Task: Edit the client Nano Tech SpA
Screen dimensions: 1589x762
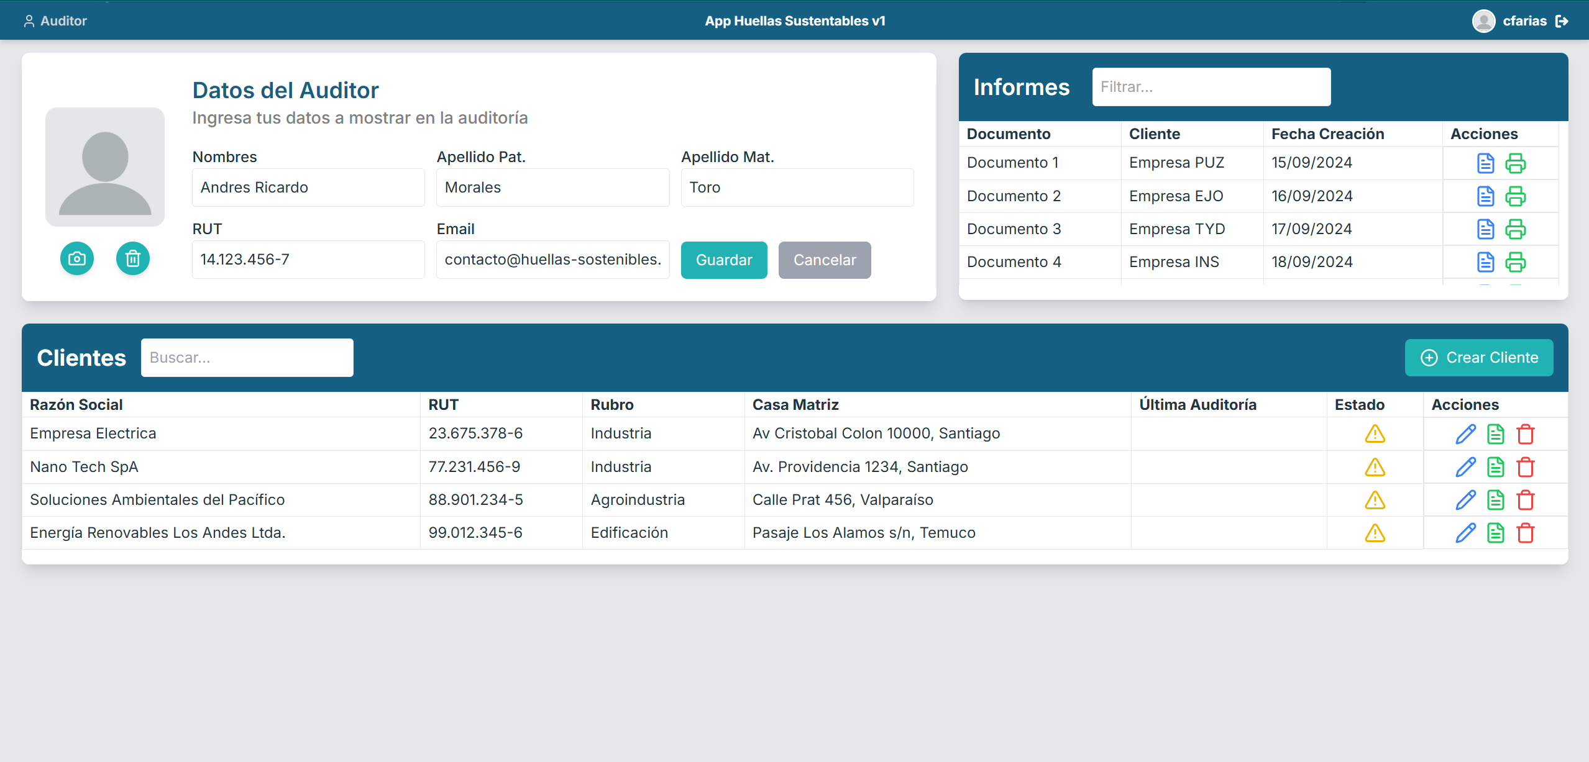Action: pyautogui.click(x=1465, y=466)
